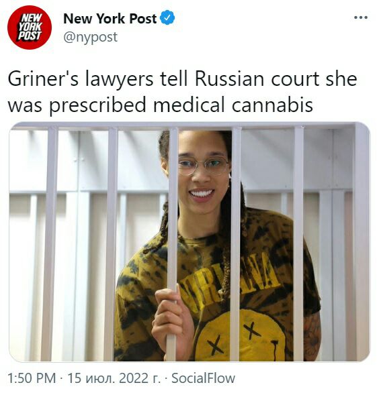Select the first line of tweet text
The image size is (379, 393).
point(182,79)
